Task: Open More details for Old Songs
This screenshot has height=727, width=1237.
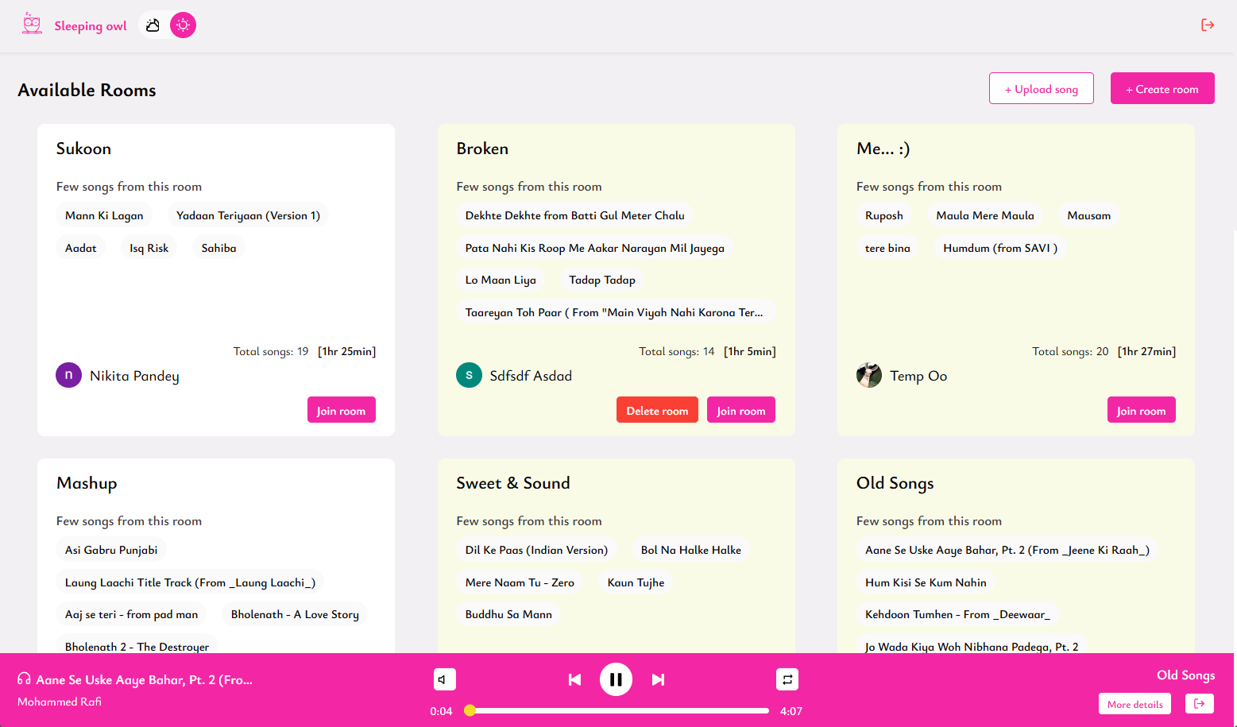Action: point(1135,704)
